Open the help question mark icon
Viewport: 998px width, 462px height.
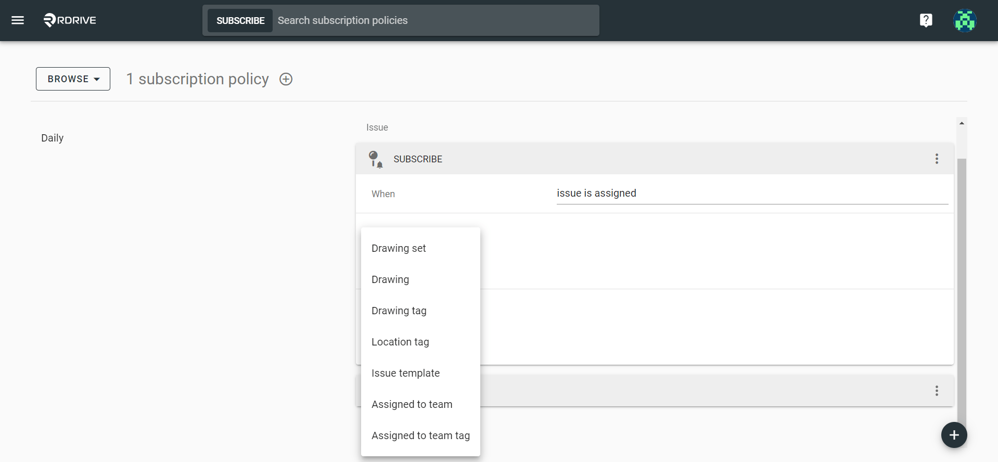click(x=926, y=20)
